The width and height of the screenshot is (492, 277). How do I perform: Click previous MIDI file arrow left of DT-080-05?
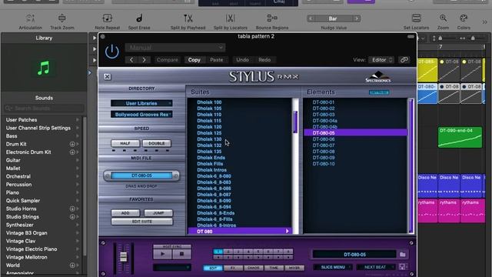click(x=107, y=175)
